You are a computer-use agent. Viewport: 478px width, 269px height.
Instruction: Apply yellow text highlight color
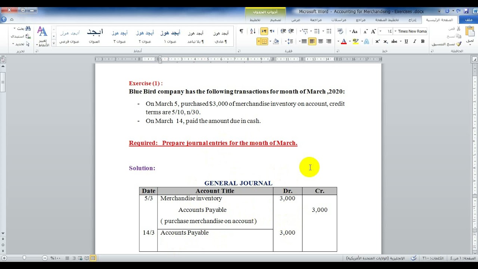355,41
